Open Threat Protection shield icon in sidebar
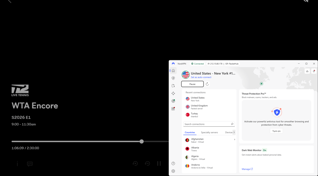Screen dimensions: 318x176 coord(173,78)
